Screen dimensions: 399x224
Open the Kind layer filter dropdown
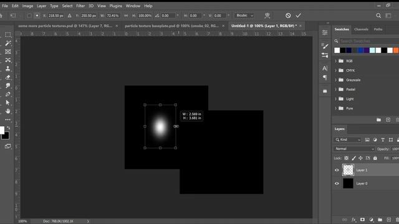[348, 139]
